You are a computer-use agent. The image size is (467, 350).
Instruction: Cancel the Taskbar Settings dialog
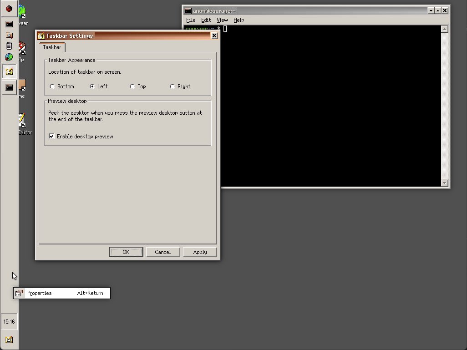pos(162,252)
